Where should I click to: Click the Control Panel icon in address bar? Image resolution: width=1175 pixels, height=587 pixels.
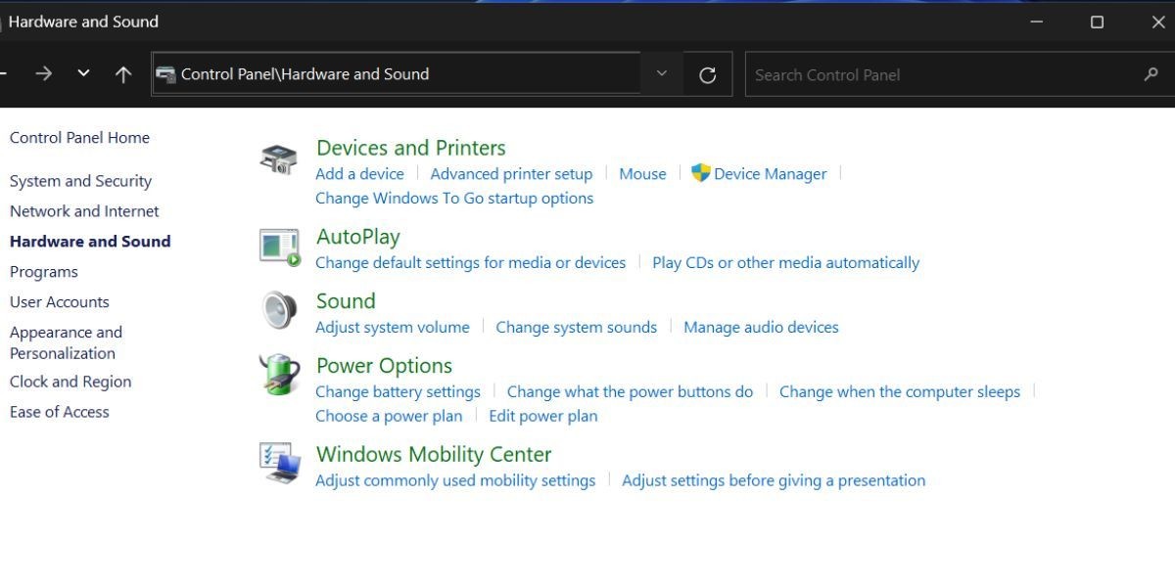(165, 74)
